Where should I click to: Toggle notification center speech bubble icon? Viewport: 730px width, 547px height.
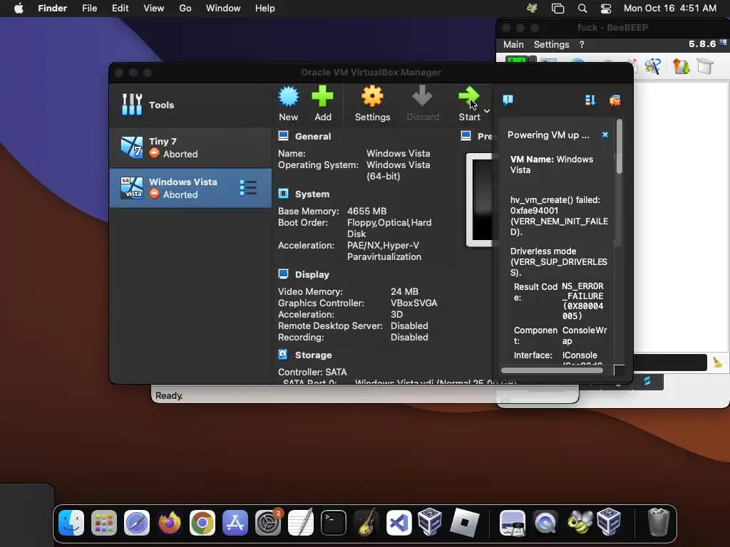(x=508, y=100)
